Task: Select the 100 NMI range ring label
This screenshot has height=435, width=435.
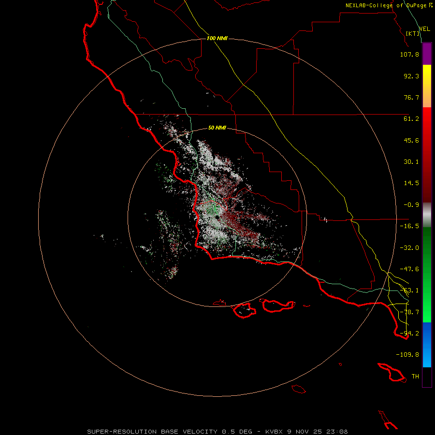Action: [217, 38]
